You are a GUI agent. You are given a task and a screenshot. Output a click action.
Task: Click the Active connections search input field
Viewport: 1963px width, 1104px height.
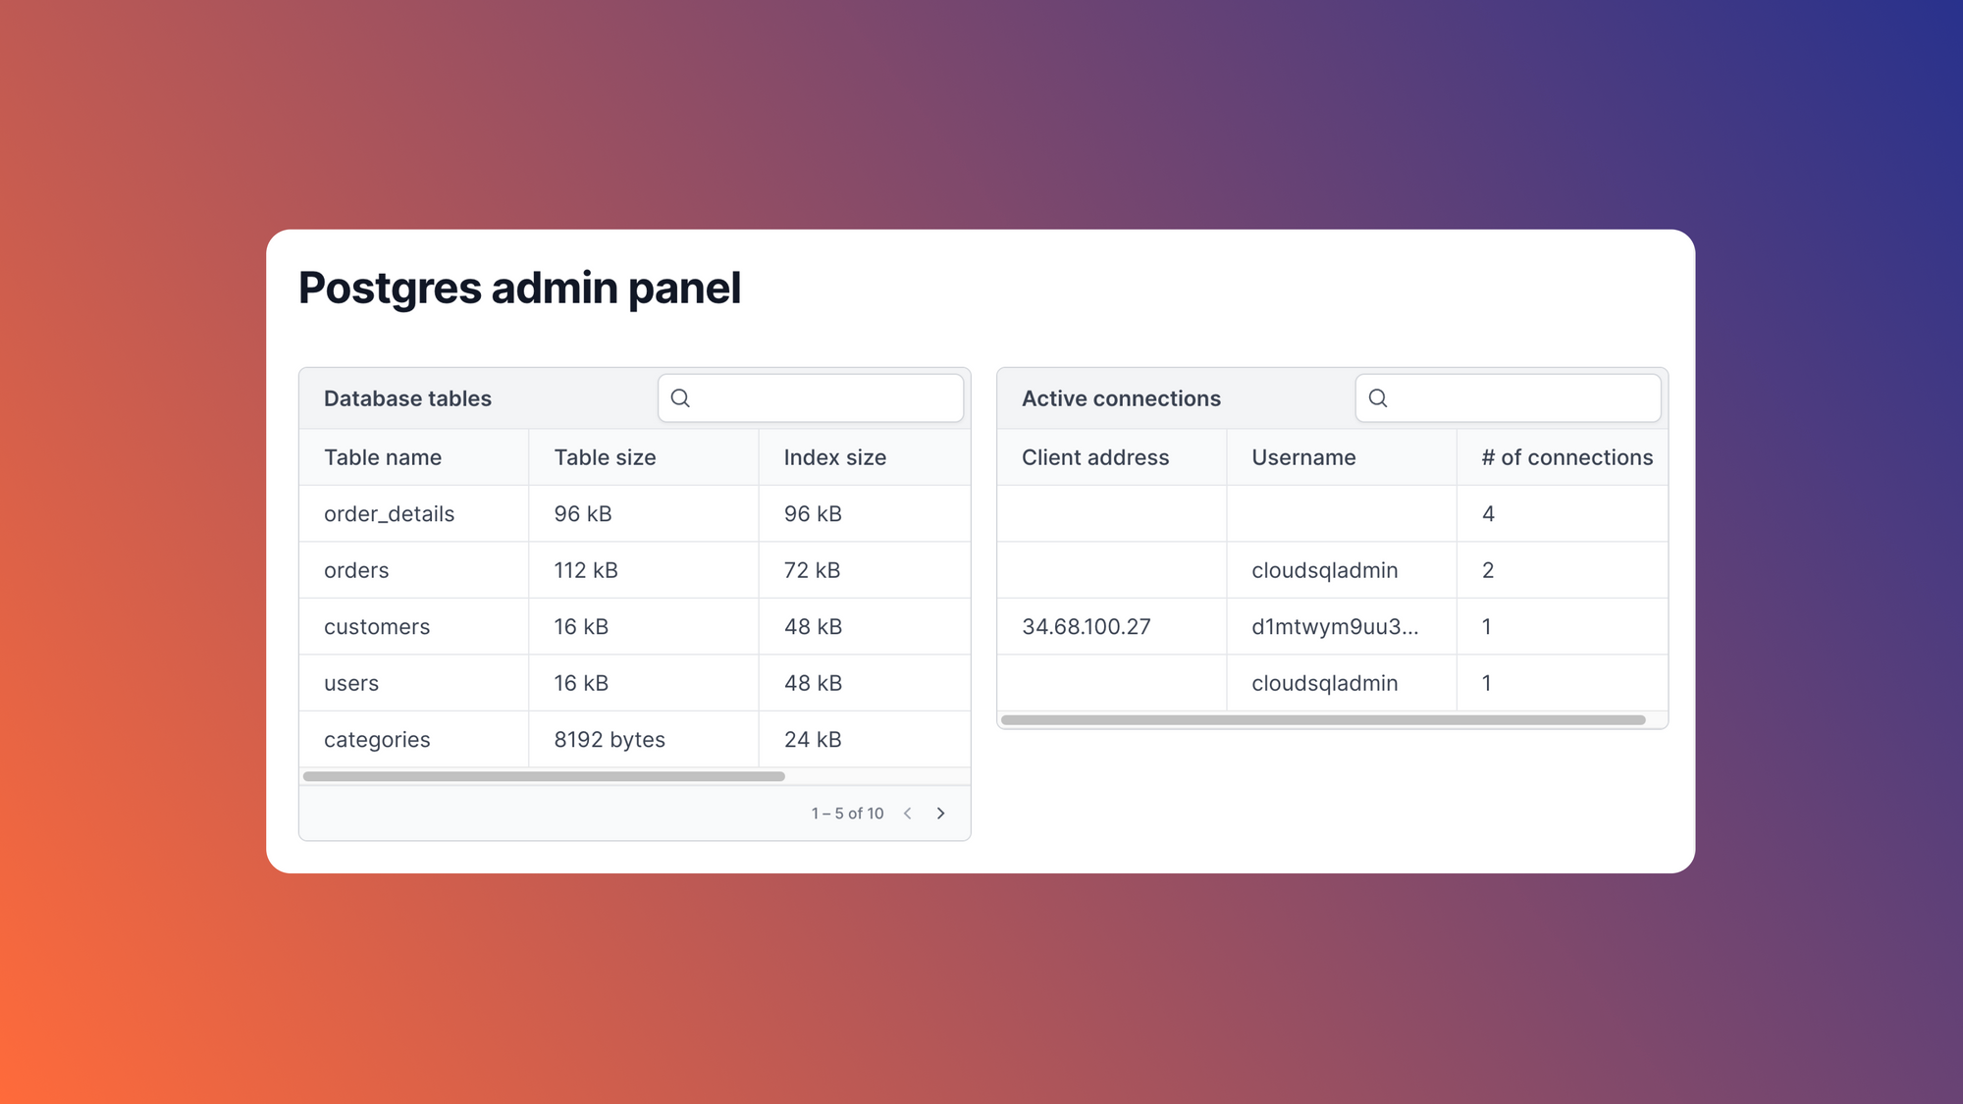tap(1509, 397)
